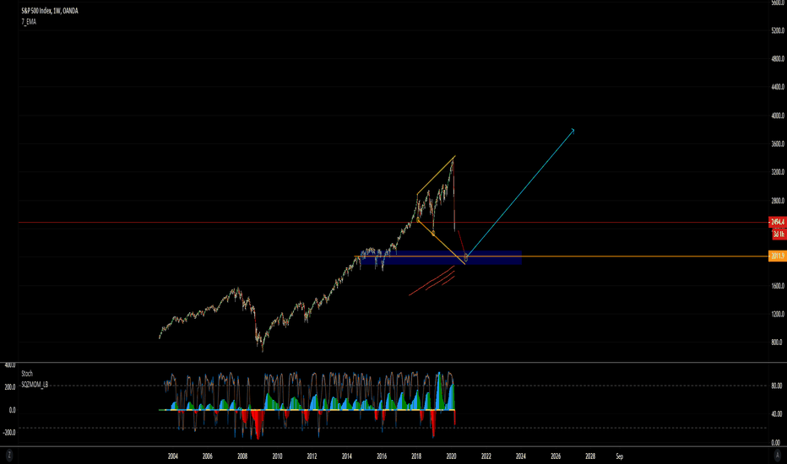Click 2014 on the time axis

346,456
